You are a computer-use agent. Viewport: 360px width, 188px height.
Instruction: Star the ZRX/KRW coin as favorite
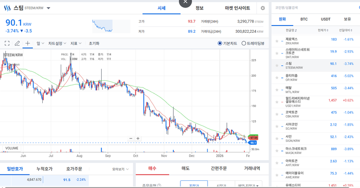(277, 40)
